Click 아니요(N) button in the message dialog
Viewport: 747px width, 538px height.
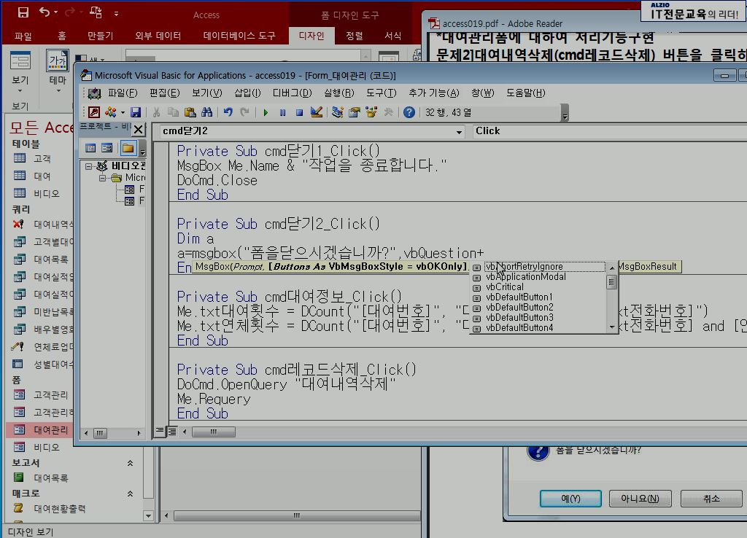(640, 499)
